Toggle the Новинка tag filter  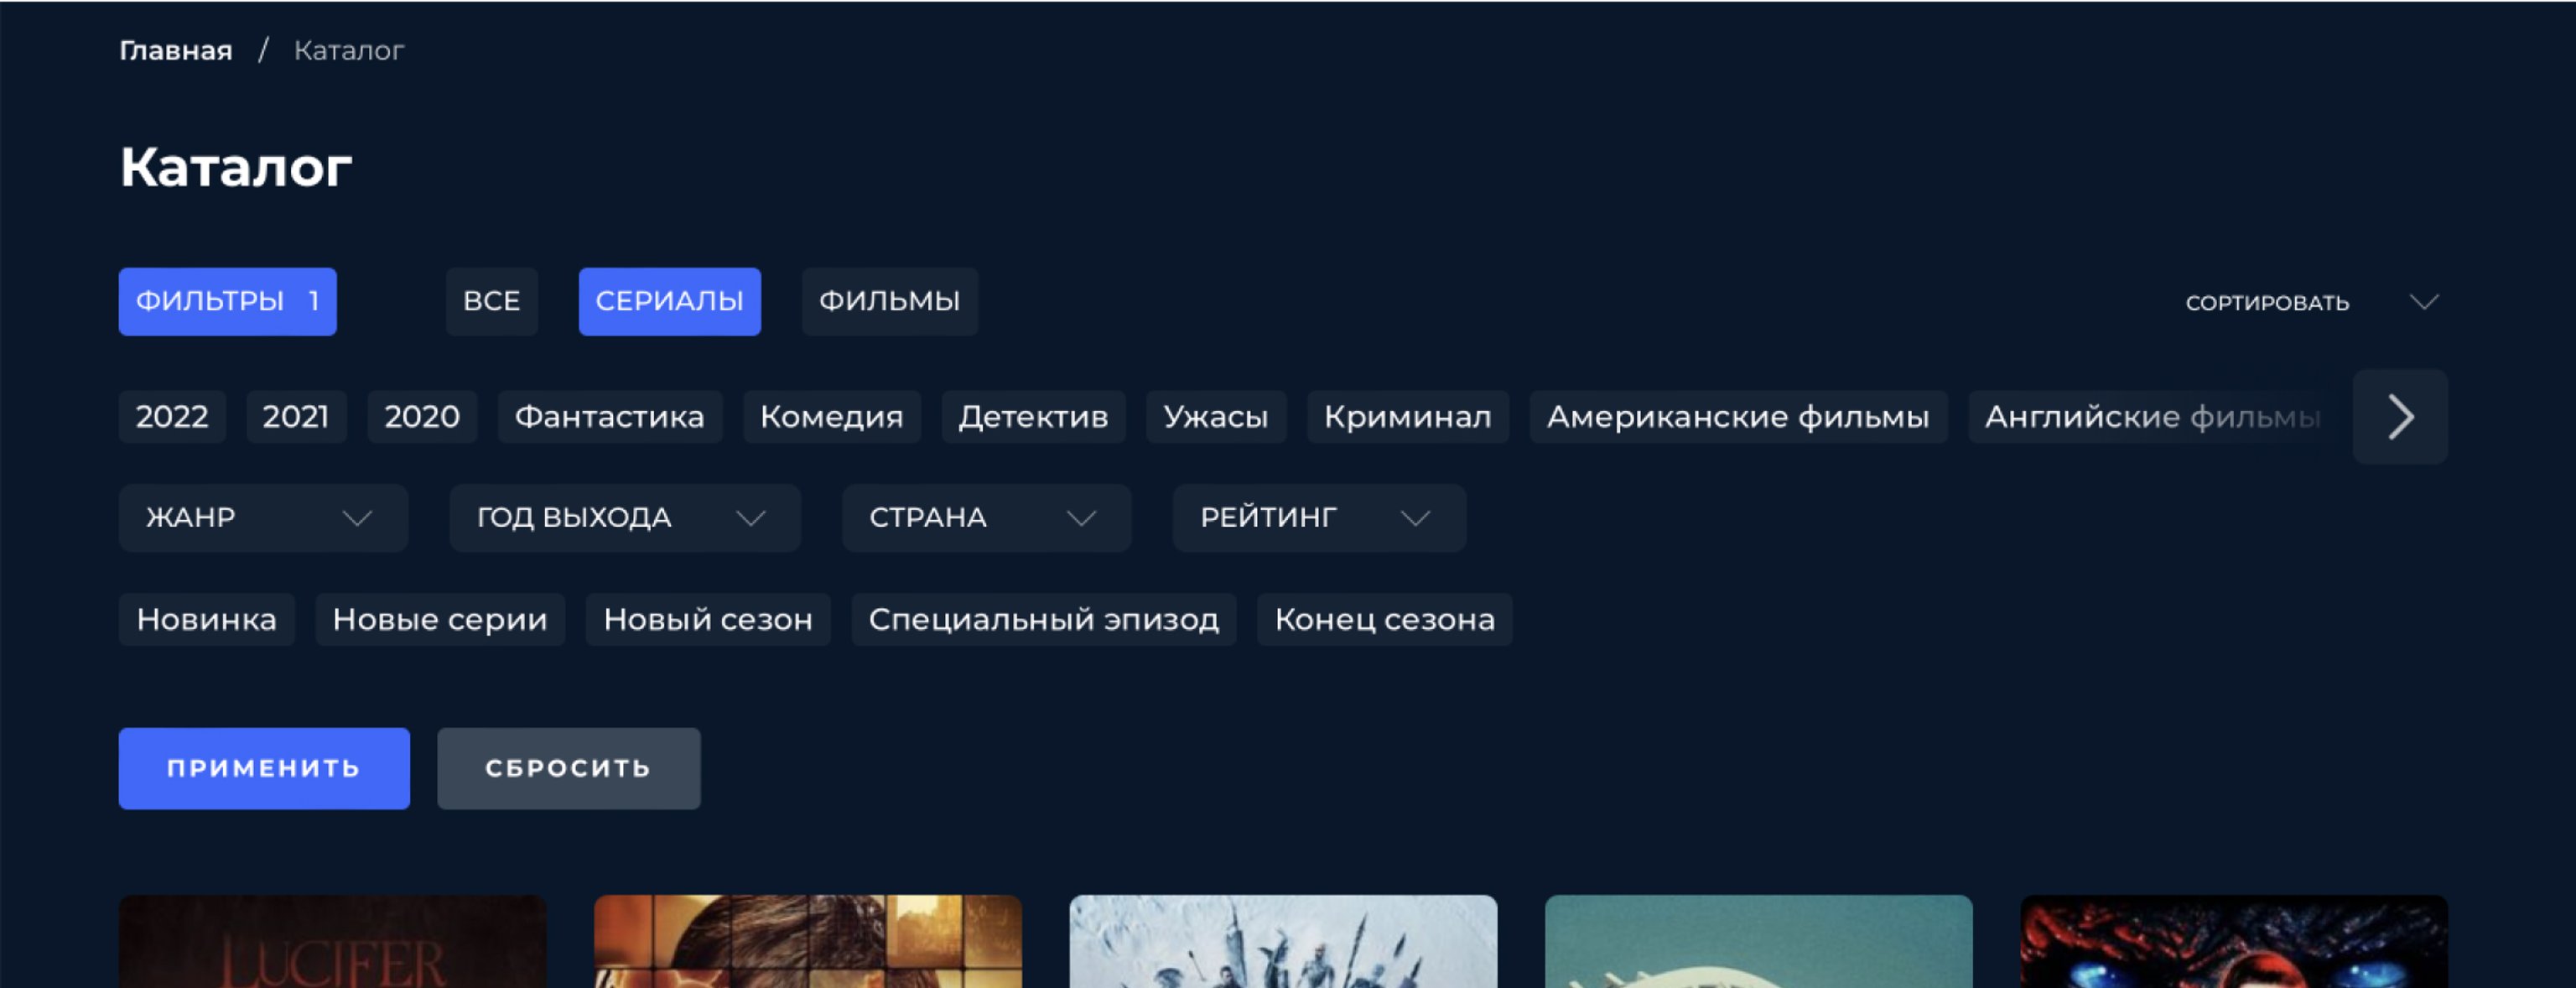206,620
